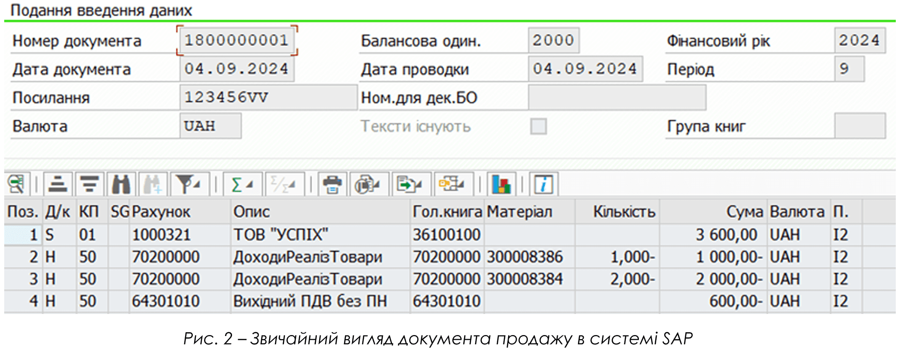Click the 'Дата документа' field

[237, 69]
